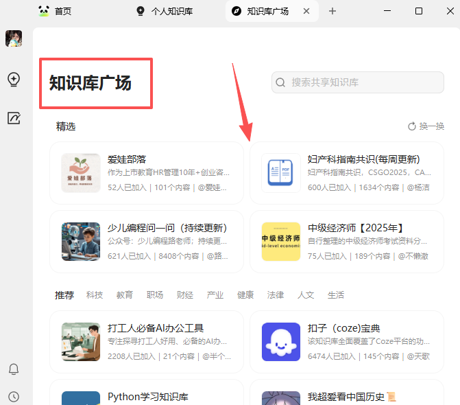
Task: Open new tab with plus icon
Action: point(332,11)
